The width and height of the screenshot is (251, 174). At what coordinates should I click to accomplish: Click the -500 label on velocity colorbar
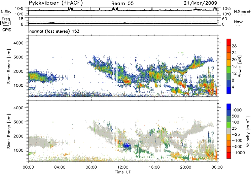(237, 147)
